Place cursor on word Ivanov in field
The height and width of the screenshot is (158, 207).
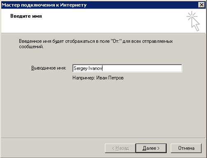click(95, 68)
